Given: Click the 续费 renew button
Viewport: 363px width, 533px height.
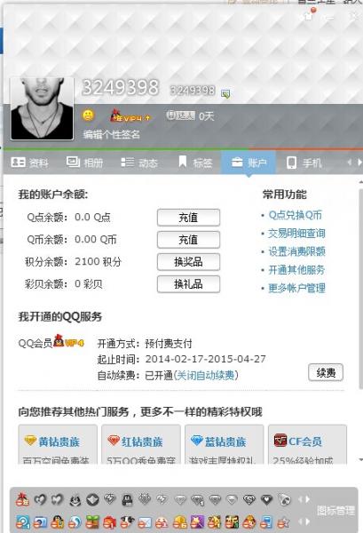Looking at the screenshot, I should [326, 372].
